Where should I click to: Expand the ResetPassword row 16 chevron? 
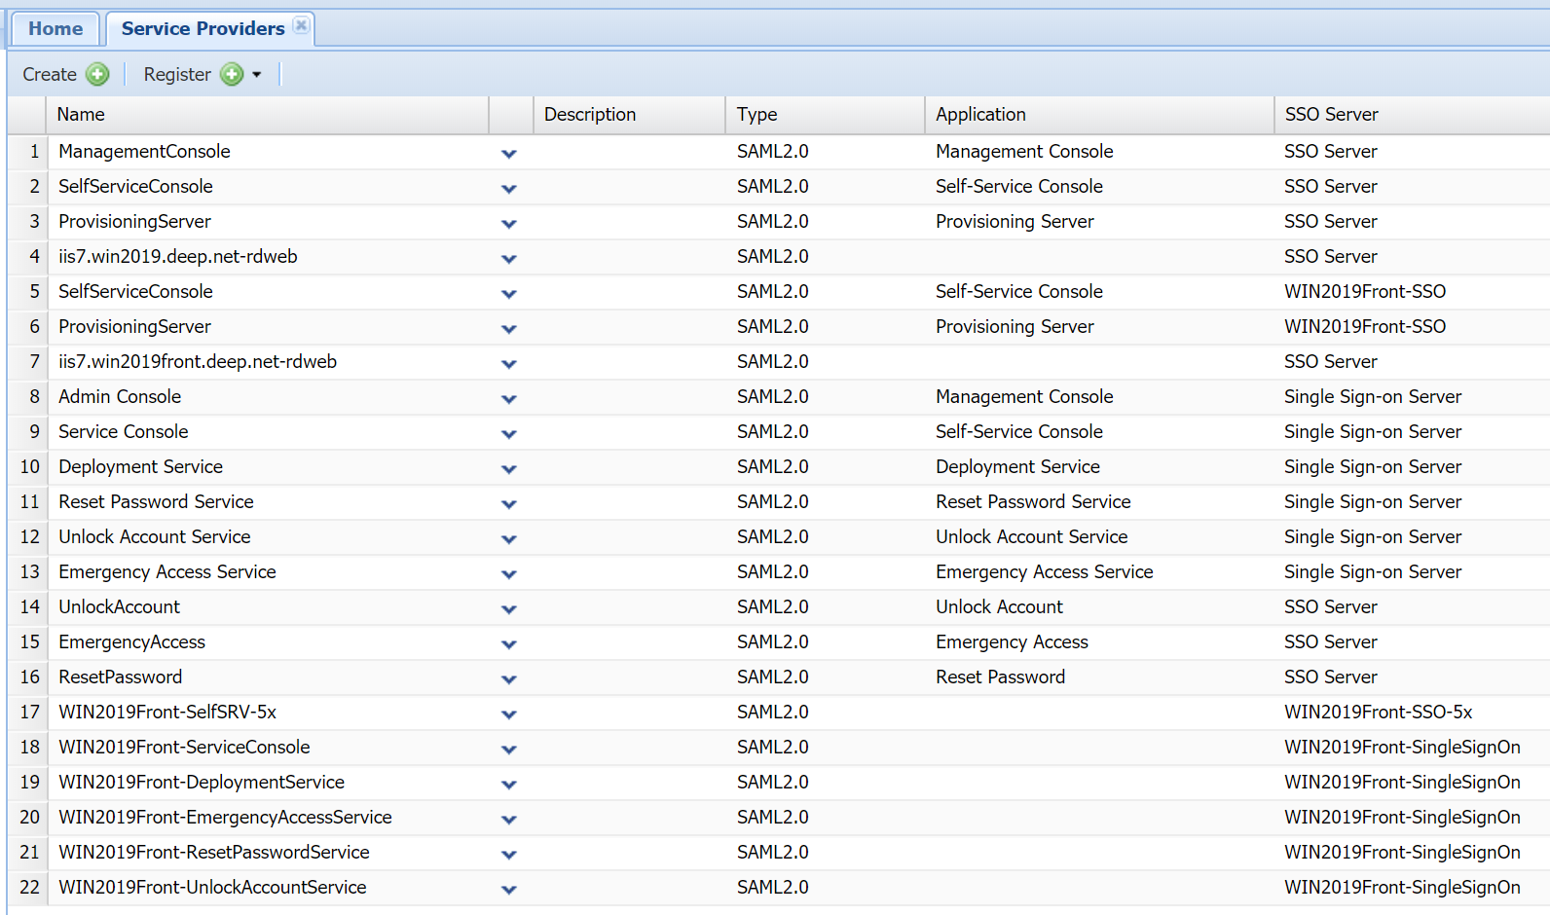pos(508,678)
